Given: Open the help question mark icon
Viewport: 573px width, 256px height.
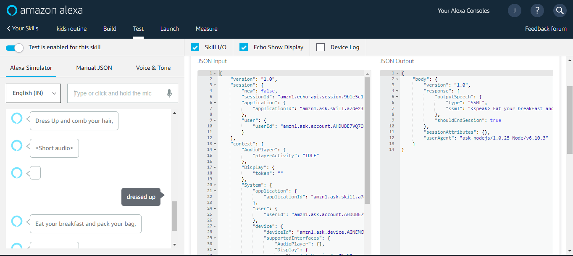Looking at the screenshot, I should (x=537, y=11).
